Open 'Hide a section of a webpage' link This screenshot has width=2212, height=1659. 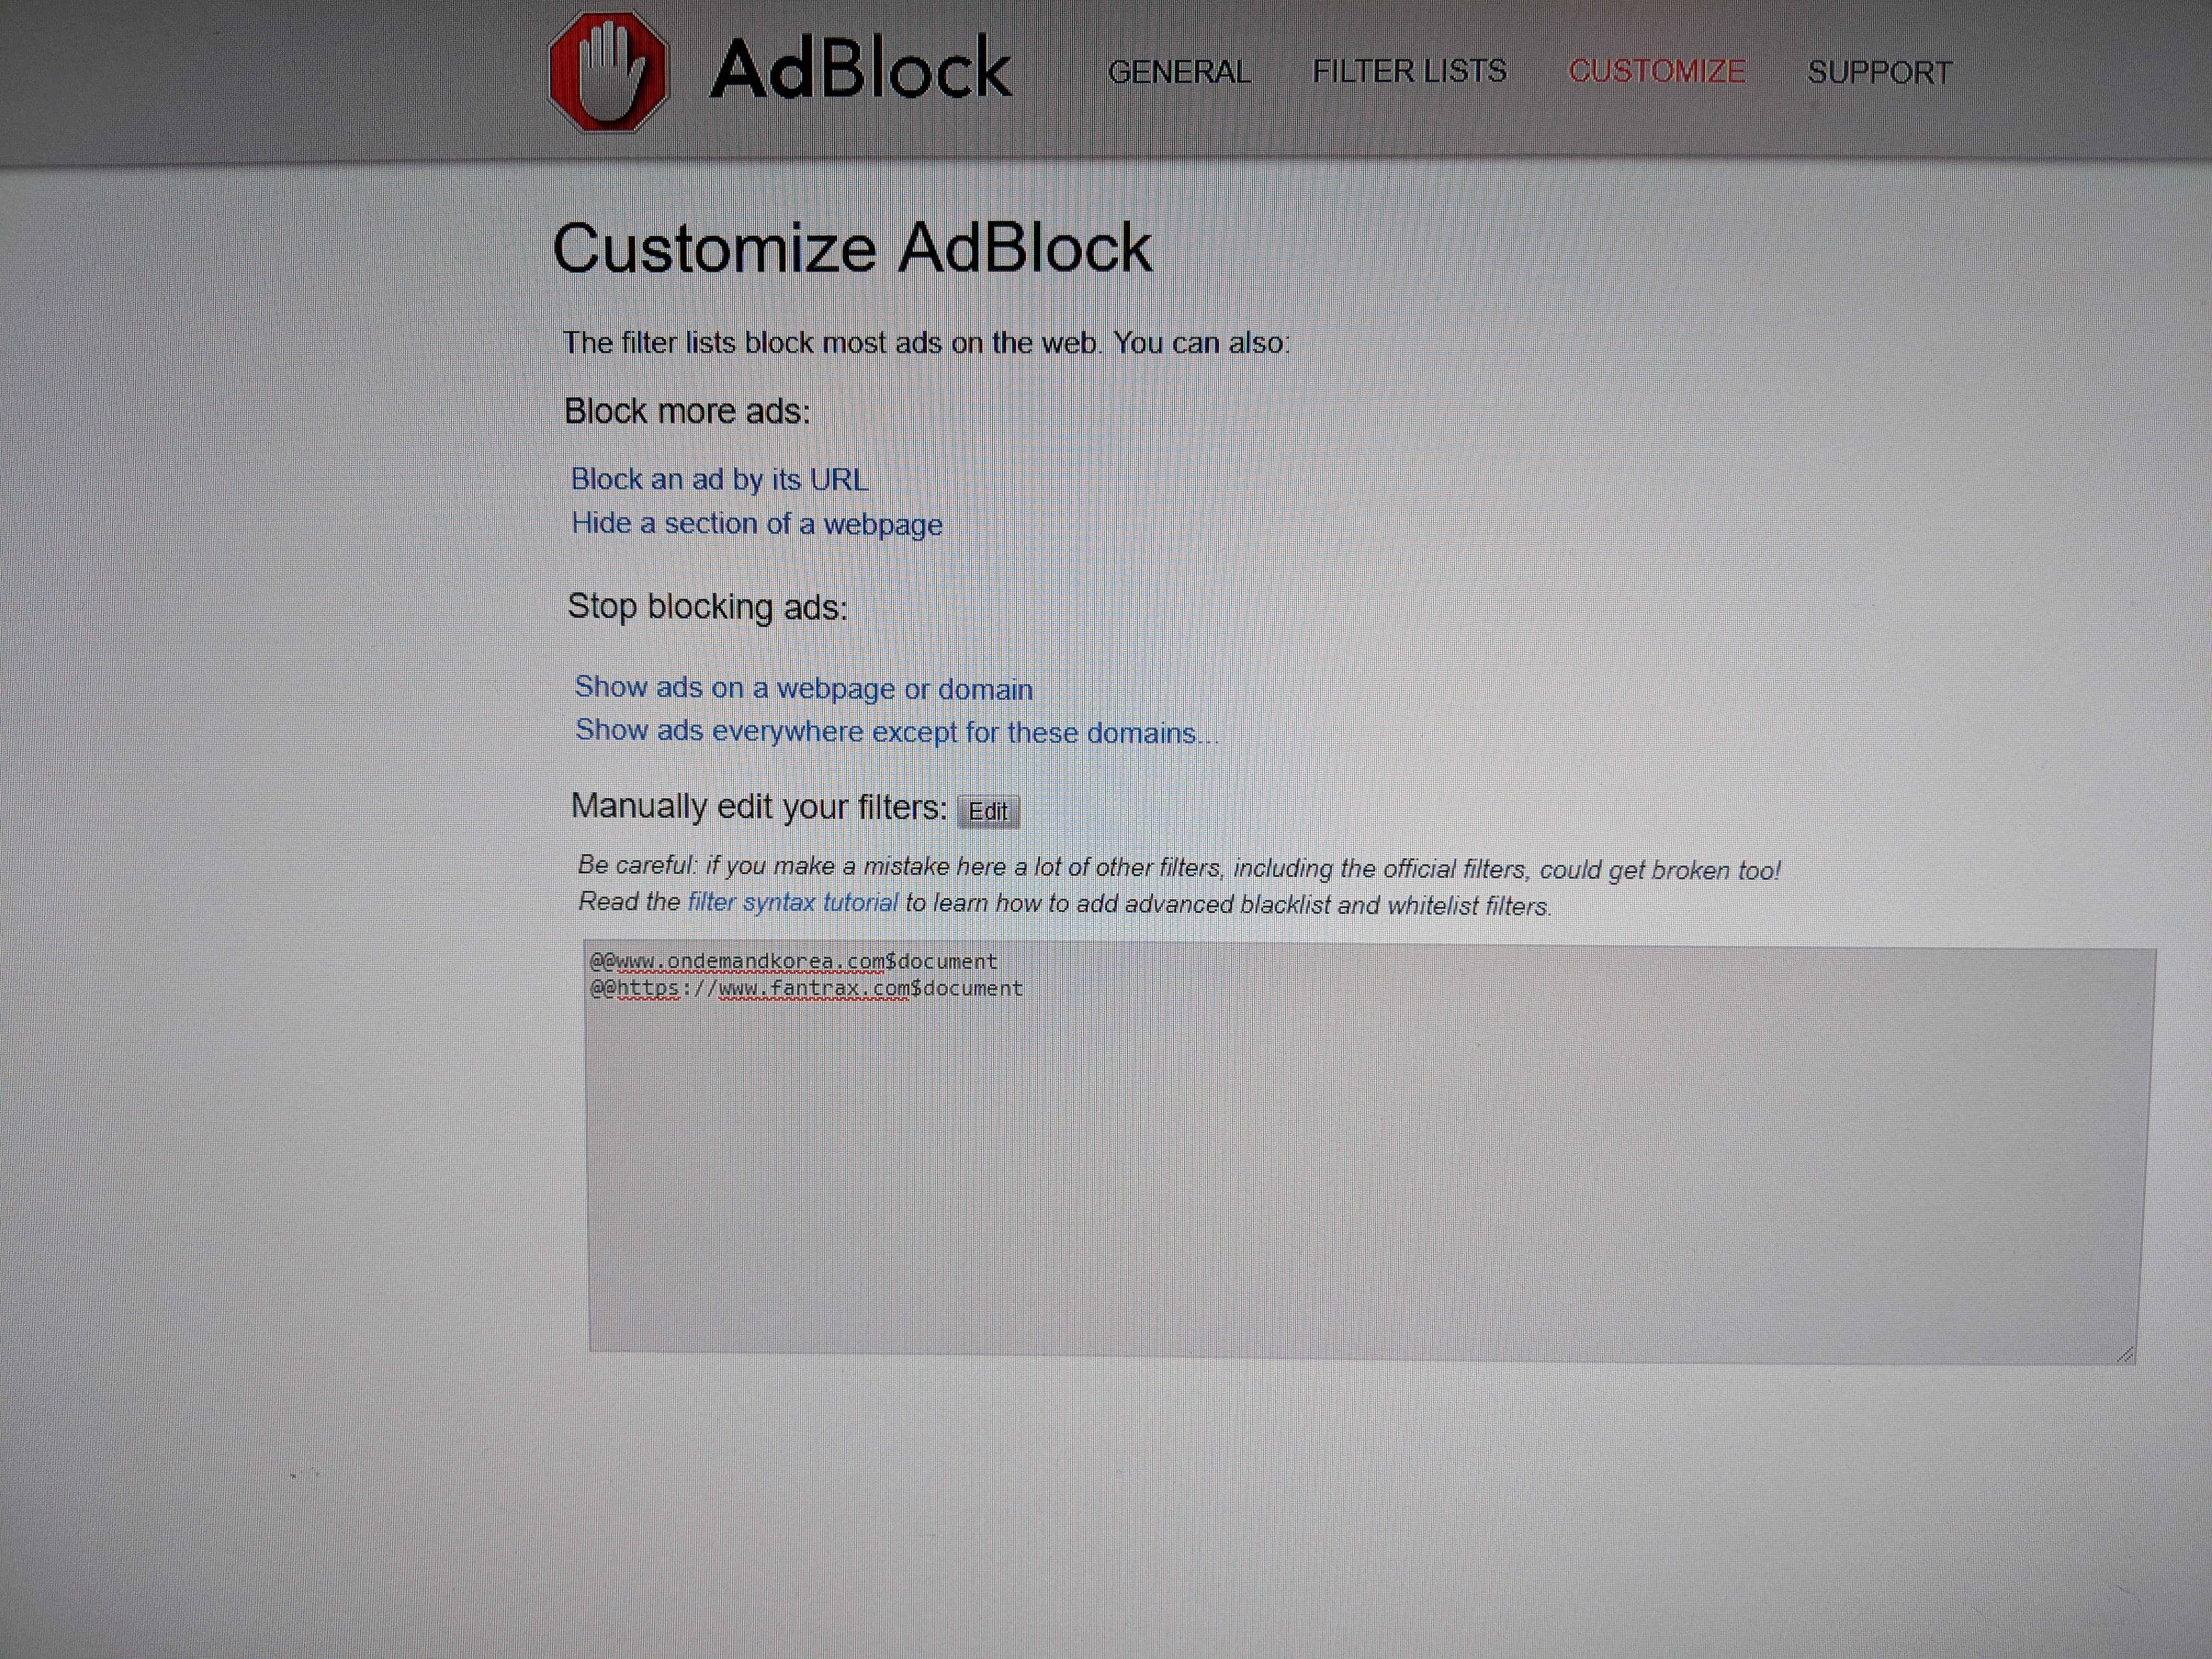pos(756,524)
